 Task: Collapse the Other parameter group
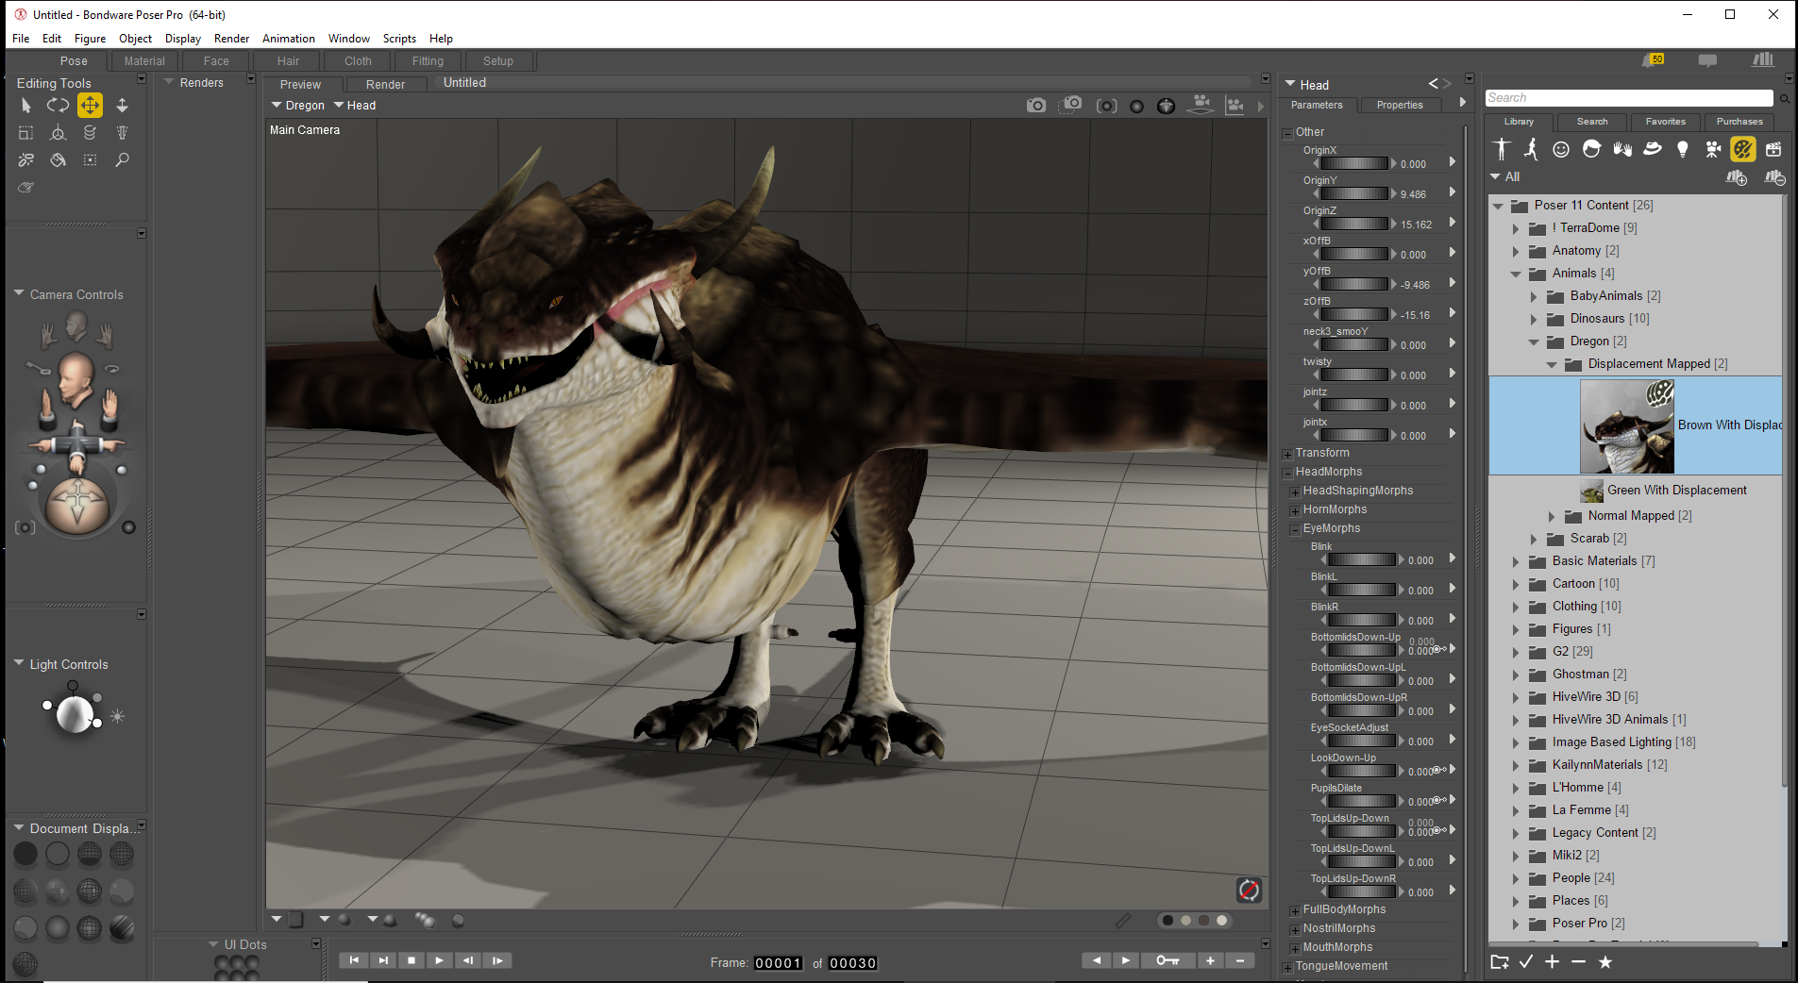coord(1287,133)
